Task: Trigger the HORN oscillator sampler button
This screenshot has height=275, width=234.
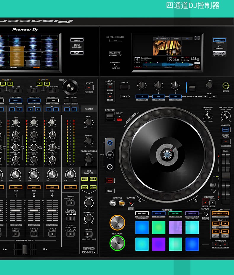Action: point(93,187)
